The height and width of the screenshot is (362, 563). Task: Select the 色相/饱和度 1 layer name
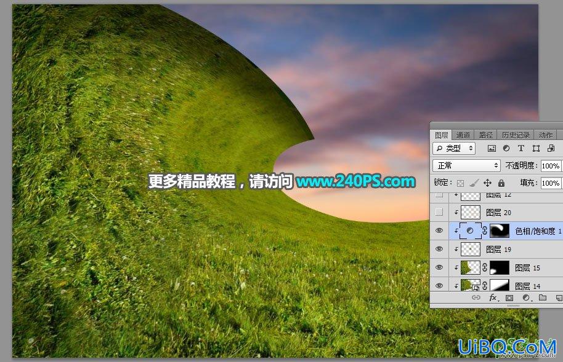pyautogui.click(x=538, y=231)
